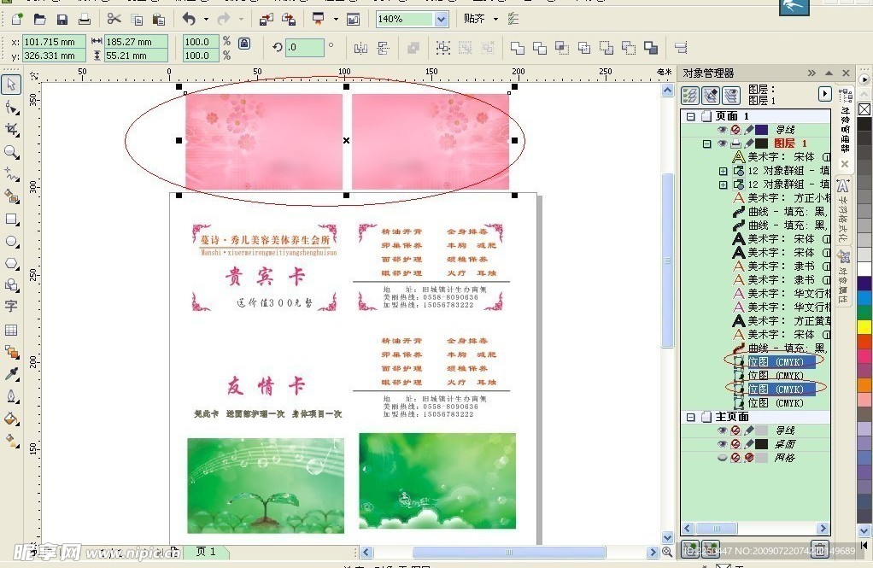Hide 图层 1 using its eye icon

click(722, 143)
